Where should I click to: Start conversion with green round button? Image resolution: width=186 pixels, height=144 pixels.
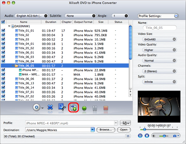point(84,108)
